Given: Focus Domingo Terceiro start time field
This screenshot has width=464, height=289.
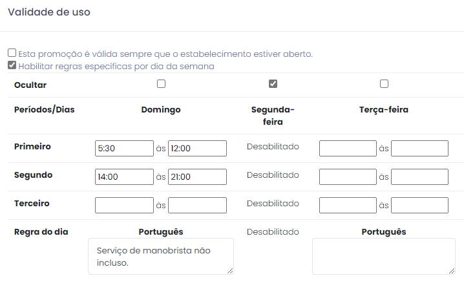Looking at the screenshot, I should tap(124, 205).
